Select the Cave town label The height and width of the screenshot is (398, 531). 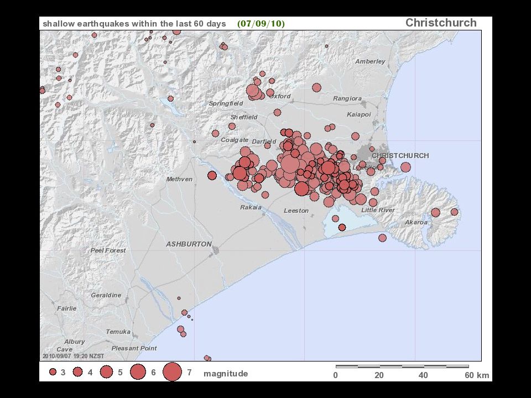tap(64, 349)
